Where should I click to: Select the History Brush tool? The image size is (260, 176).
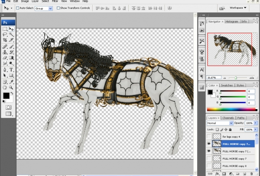tap(11, 52)
